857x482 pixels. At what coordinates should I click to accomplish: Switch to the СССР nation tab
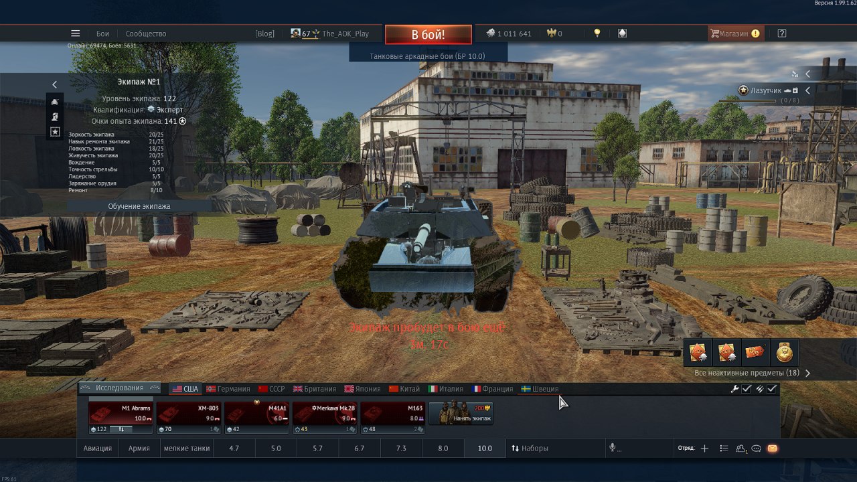(272, 389)
